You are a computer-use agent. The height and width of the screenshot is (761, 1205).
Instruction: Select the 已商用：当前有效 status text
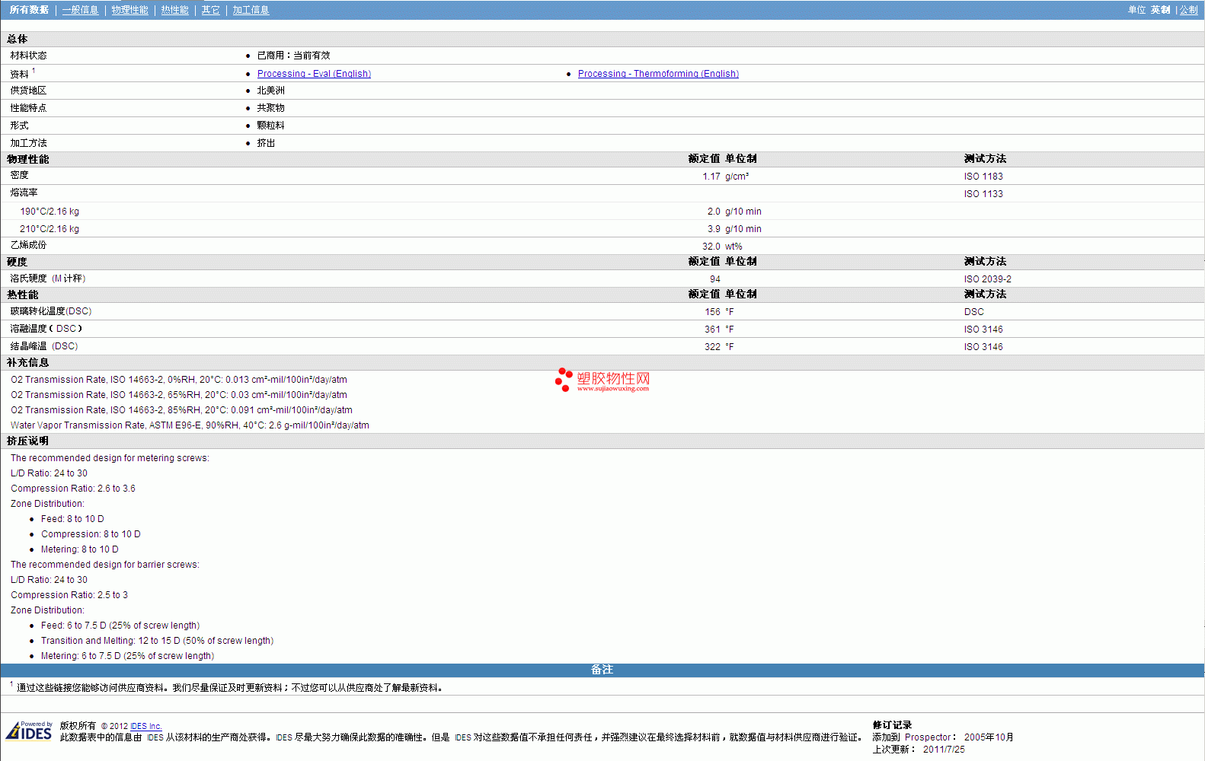293,56
